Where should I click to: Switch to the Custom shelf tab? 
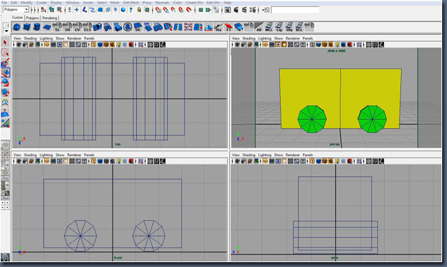pos(17,17)
